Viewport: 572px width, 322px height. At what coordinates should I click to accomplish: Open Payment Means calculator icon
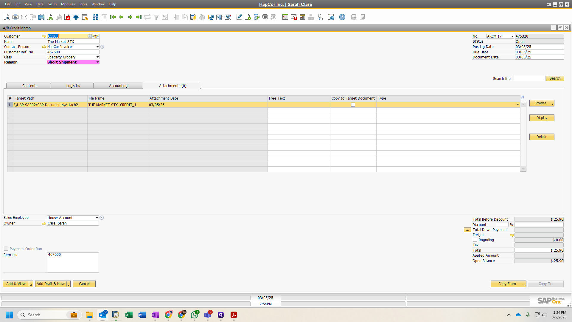[193, 17]
